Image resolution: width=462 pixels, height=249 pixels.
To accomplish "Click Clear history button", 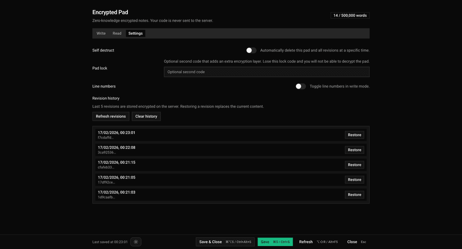I will click(146, 116).
